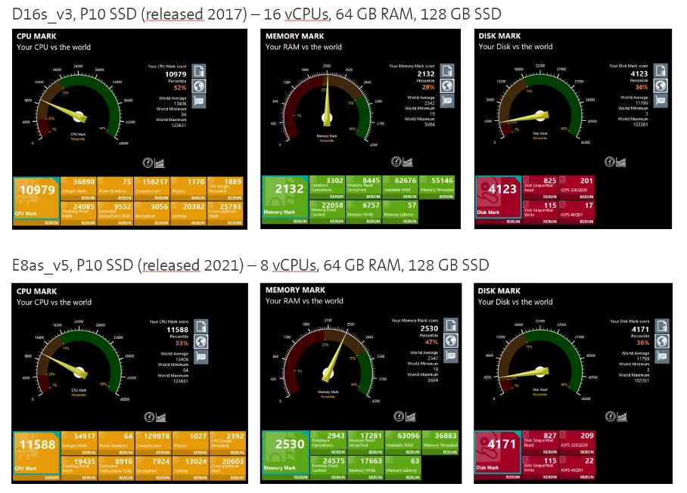The width and height of the screenshot is (687, 493).
Task: Click the document icon beside CPU score 11588
Action: pos(201,327)
